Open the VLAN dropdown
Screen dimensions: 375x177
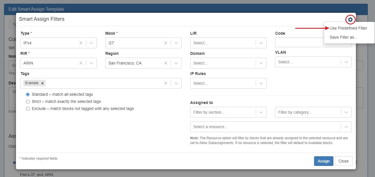(346, 62)
